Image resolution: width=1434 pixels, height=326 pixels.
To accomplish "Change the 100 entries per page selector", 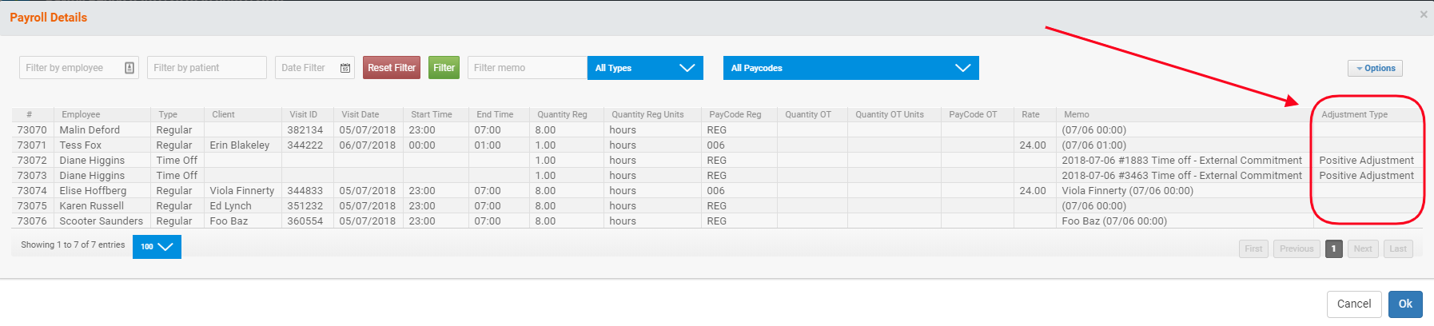I will coord(157,247).
